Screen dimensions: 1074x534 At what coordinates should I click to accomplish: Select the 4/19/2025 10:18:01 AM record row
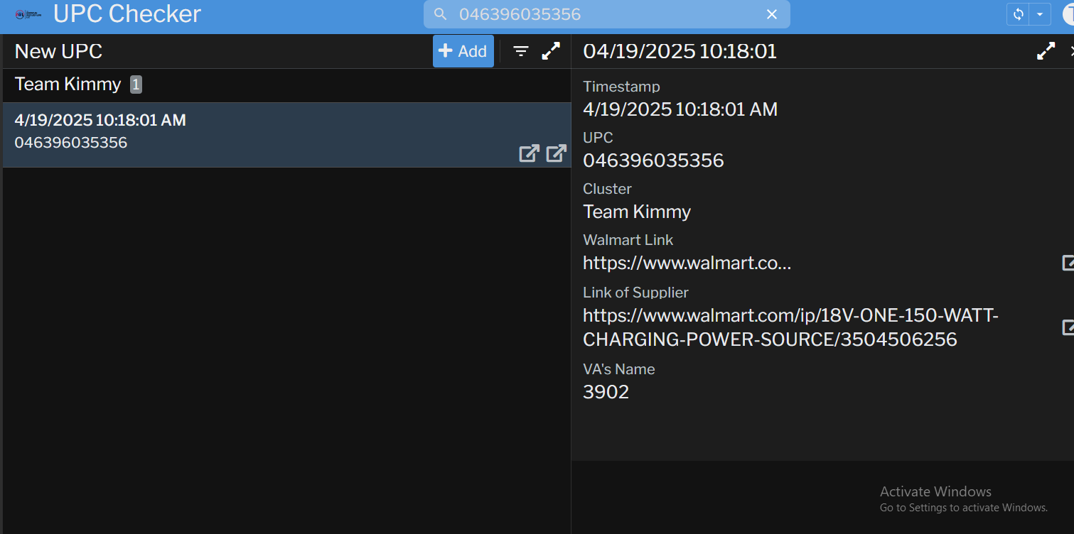coord(213,132)
